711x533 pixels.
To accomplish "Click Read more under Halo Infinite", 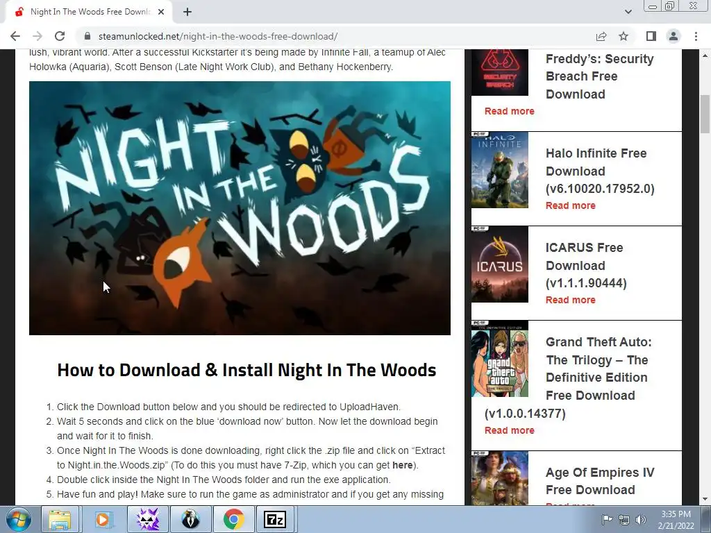I will 571,205.
